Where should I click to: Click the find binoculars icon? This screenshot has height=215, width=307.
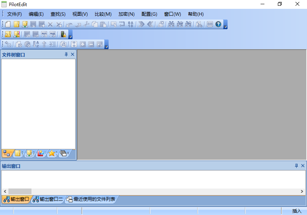[x=171, y=24]
